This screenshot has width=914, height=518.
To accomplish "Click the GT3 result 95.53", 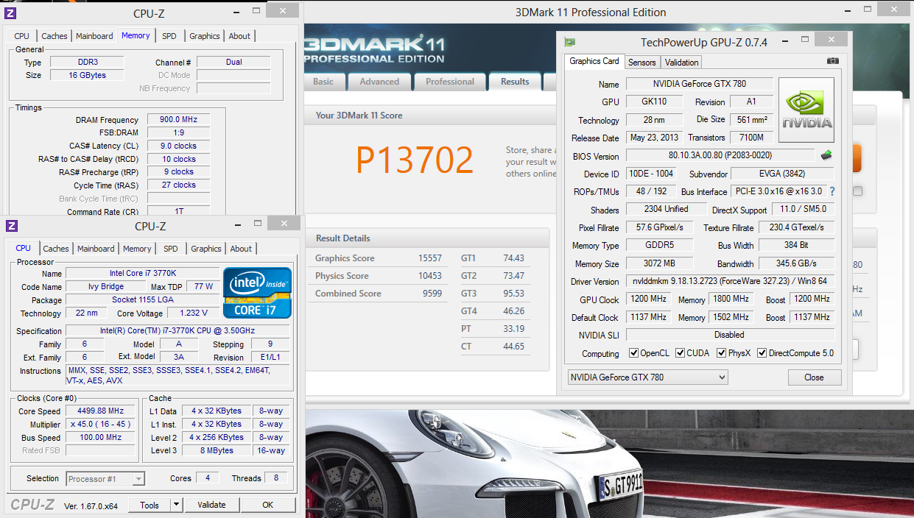I will [513, 294].
